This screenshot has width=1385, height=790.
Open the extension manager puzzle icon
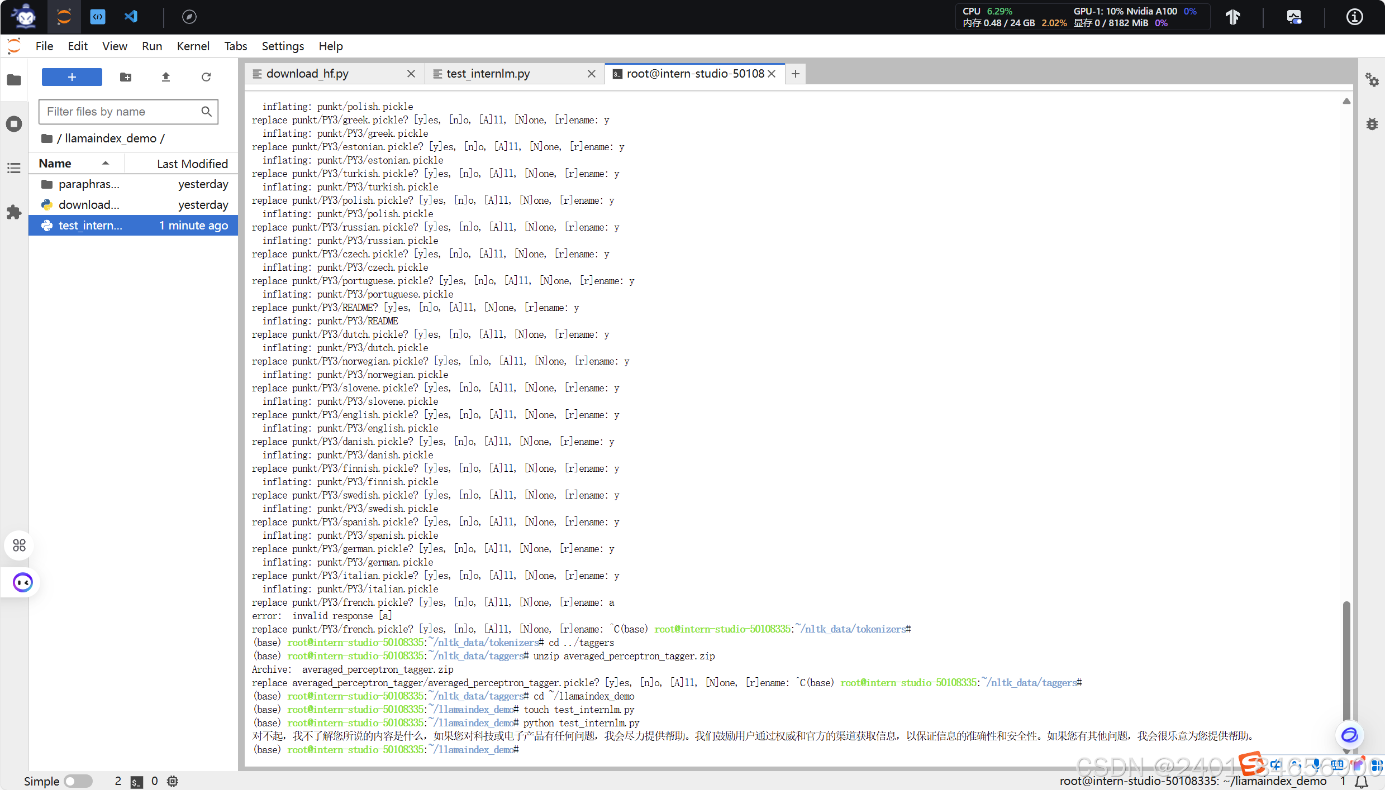pyautogui.click(x=14, y=212)
